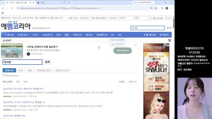Click the 회원 가입 link

click(73, 18)
